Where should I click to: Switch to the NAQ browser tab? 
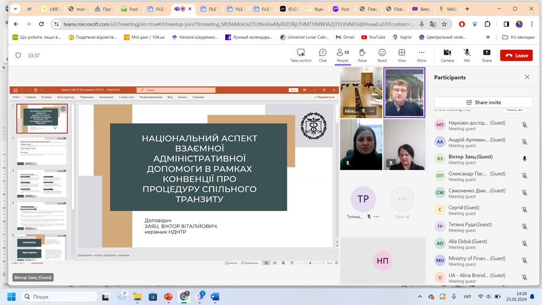pyautogui.click(x=448, y=9)
